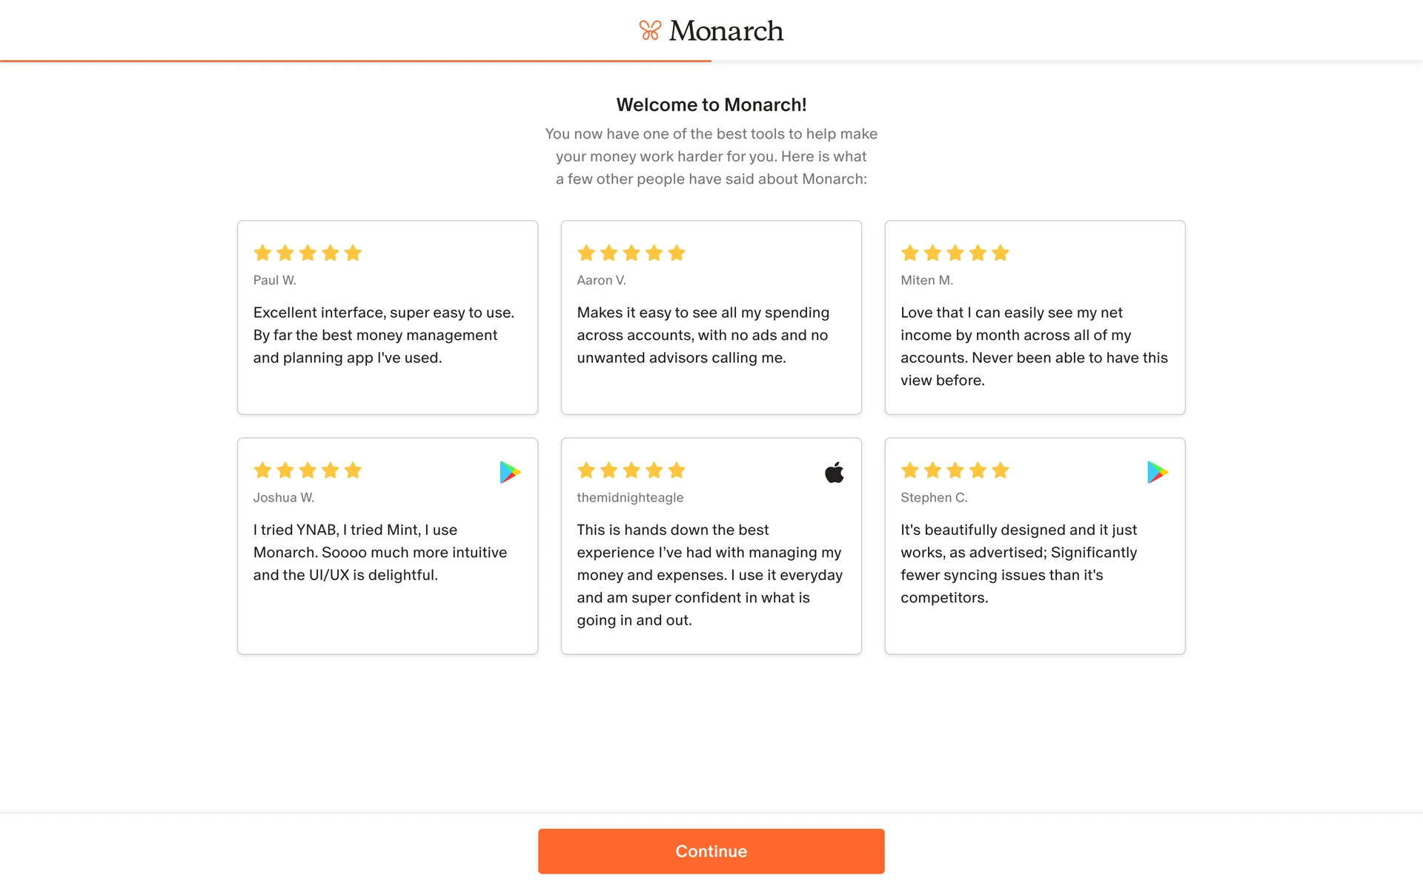Click the Google Play icon on Stephen C.'s review
The width and height of the screenshot is (1423, 889).
tap(1157, 472)
